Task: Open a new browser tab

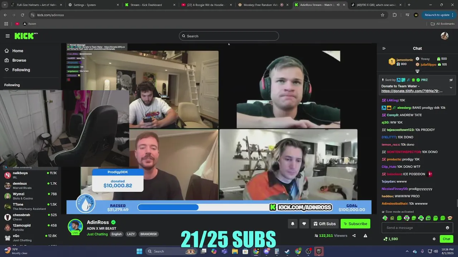Action: click(x=409, y=5)
